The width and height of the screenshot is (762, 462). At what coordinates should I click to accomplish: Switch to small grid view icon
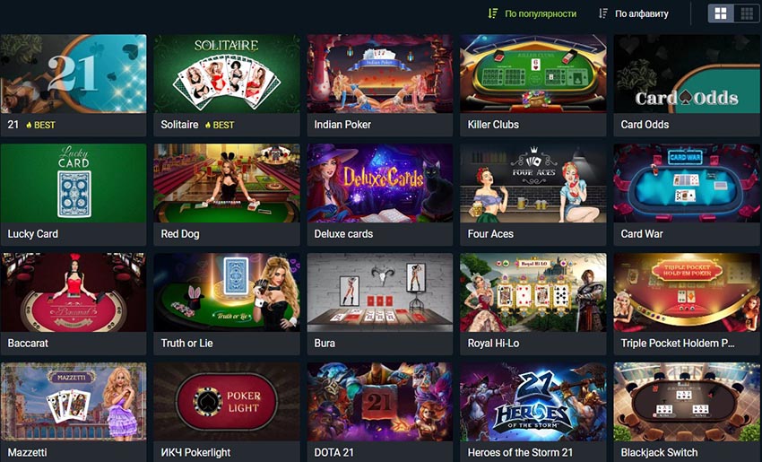coord(747,13)
